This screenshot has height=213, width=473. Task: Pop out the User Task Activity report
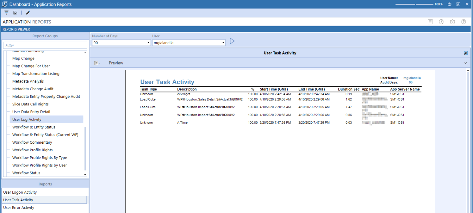click(466, 53)
